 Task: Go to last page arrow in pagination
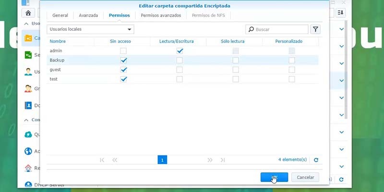point(222,160)
